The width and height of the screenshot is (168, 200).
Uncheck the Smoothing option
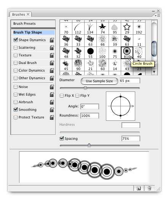point(16,110)
